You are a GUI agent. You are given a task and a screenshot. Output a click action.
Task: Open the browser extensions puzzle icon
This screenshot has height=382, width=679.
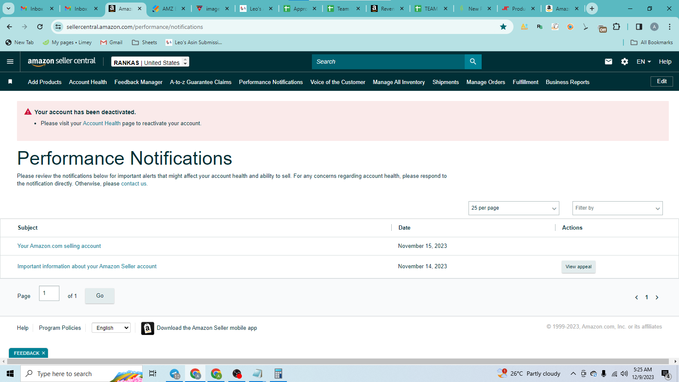pyautogui.click(x=617, y=27)
